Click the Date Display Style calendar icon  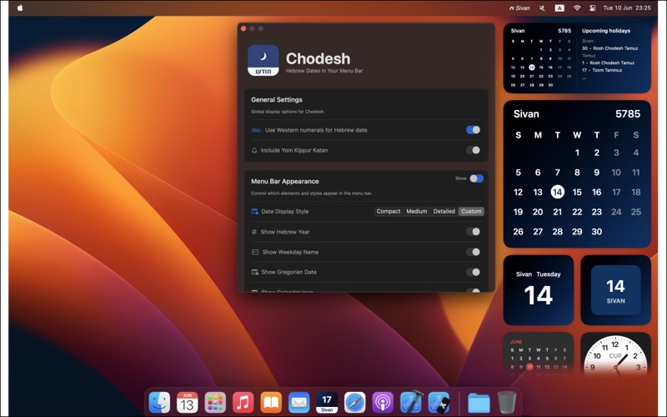click(255, 212)
